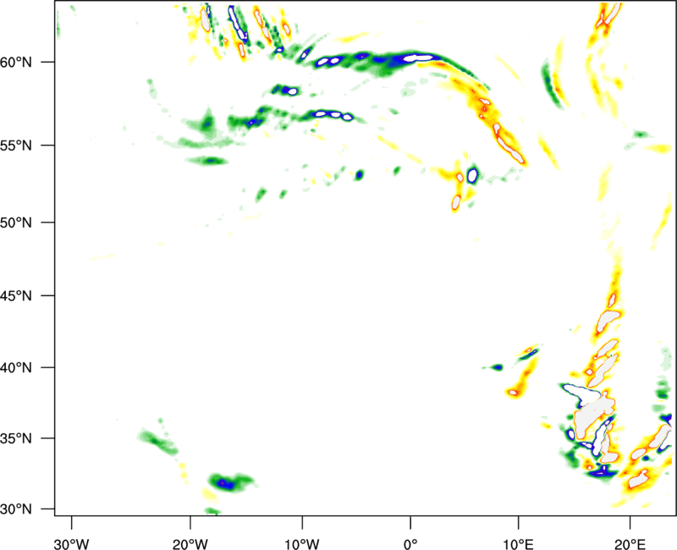Click the 55°N latitude label
Screen dimensions: 677x550
pos(16,146)
